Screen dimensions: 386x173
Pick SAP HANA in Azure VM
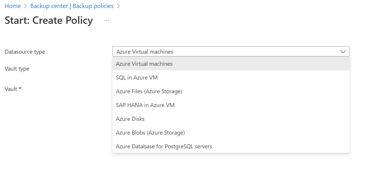tap(145, 105)
